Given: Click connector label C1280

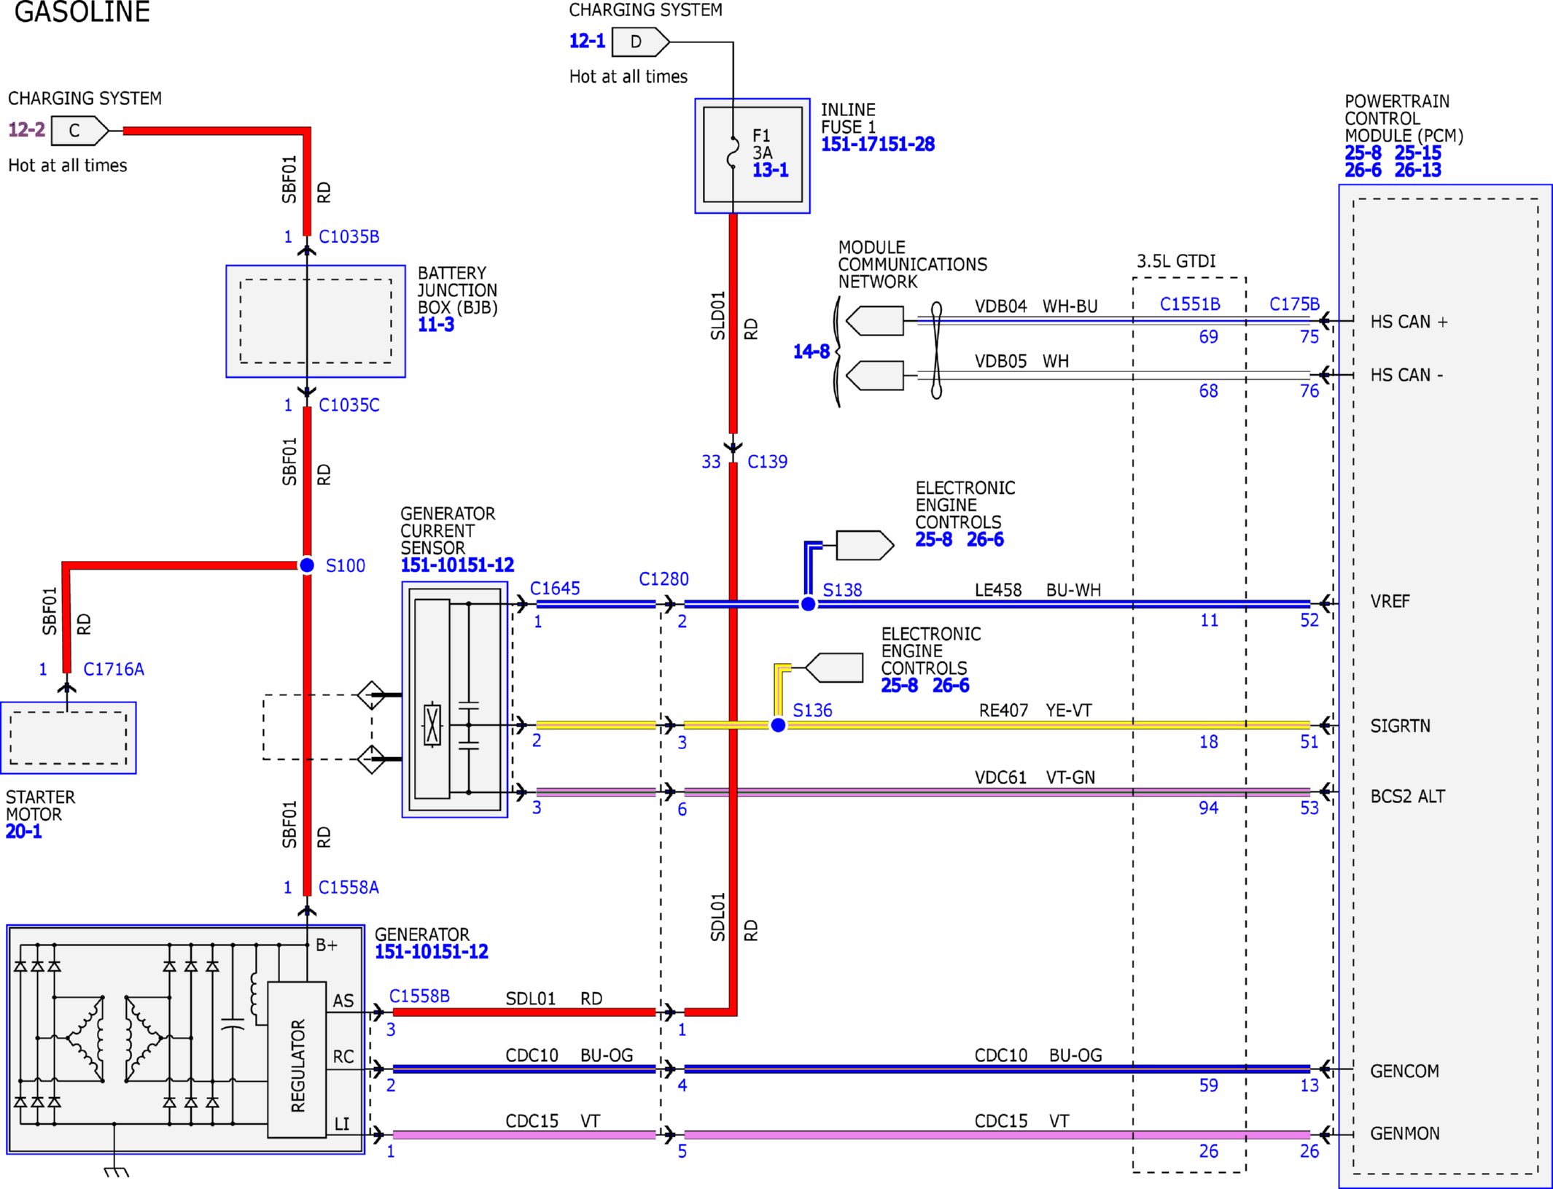Looking at the screenshot, I should tap(663, 578).
